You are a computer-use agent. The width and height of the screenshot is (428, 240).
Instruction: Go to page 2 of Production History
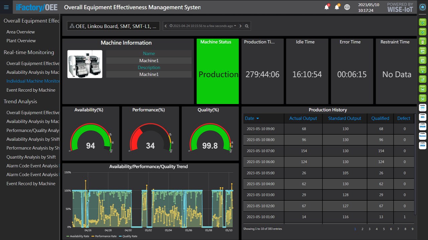[362, 229]
